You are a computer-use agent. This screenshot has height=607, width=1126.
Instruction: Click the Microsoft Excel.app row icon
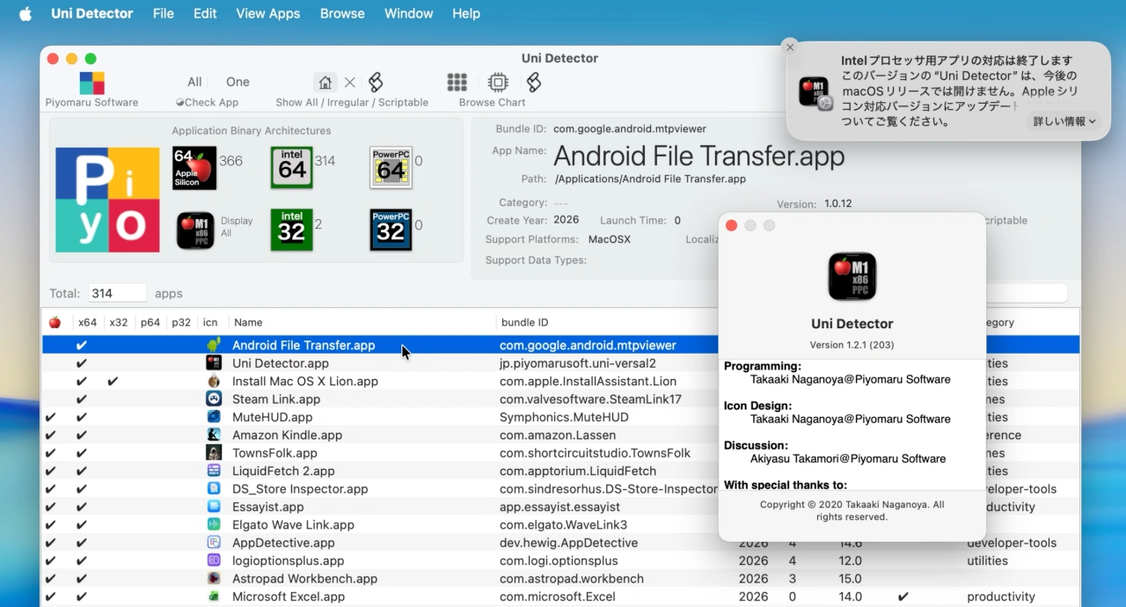coord(214,596)
